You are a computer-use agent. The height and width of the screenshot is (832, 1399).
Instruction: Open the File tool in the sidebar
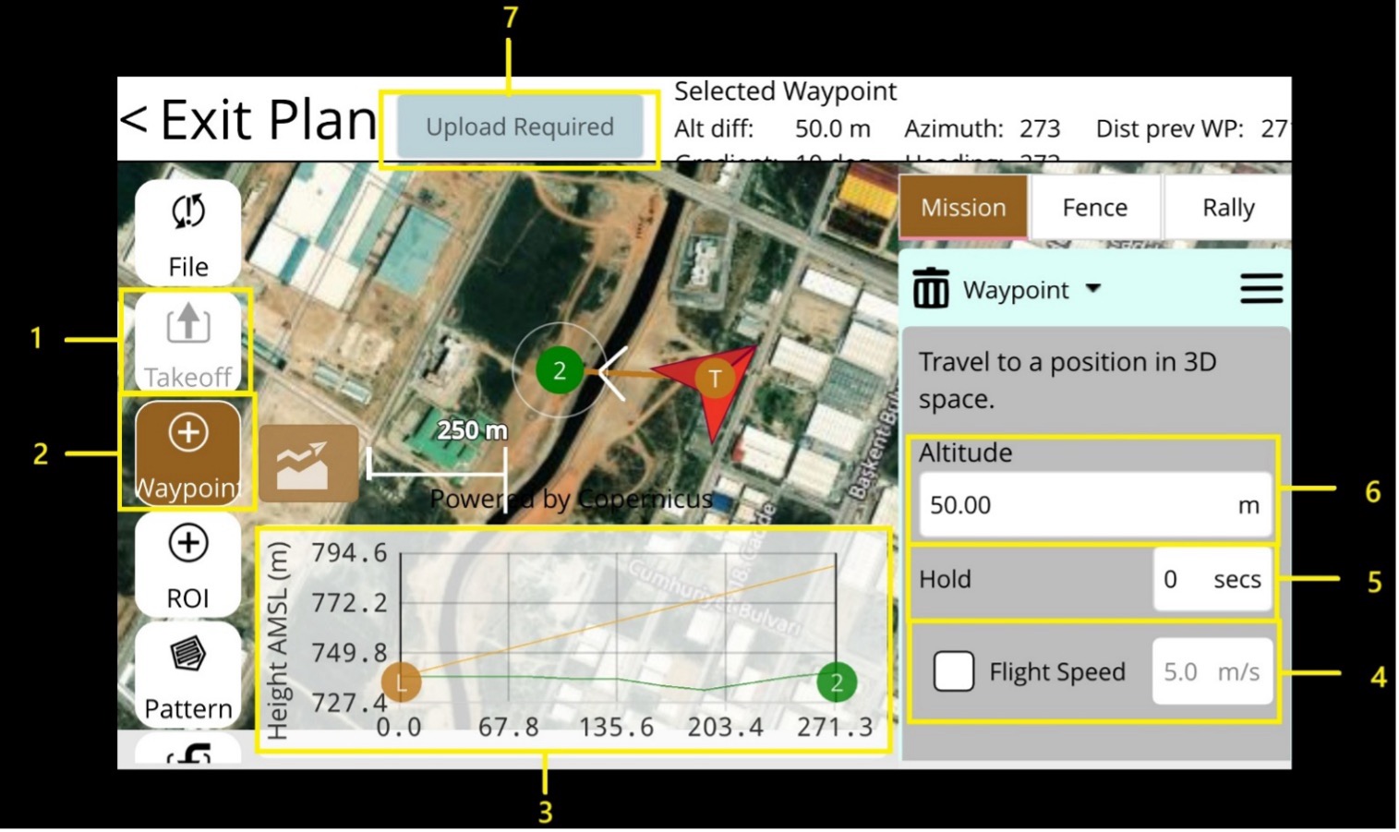(187, 233)
